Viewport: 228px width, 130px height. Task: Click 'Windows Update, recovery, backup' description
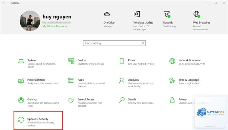pyautogui.click(x=41, y=124)
